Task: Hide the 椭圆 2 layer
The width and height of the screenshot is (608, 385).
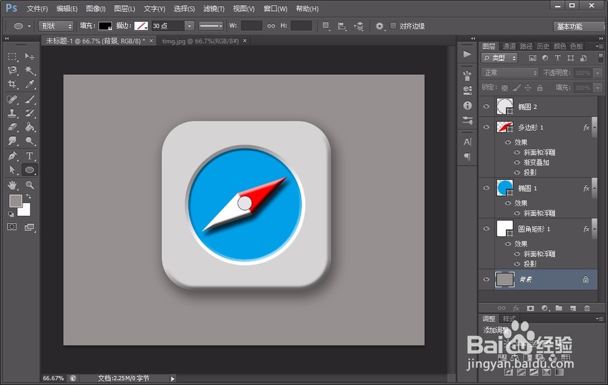Action: pyautogui.click(x=486, y=106)
